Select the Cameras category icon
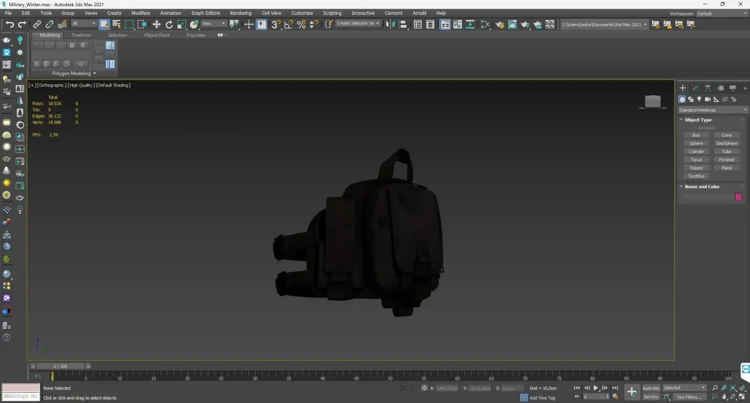The height and width of the screenshot is (403, 750). 707,99
